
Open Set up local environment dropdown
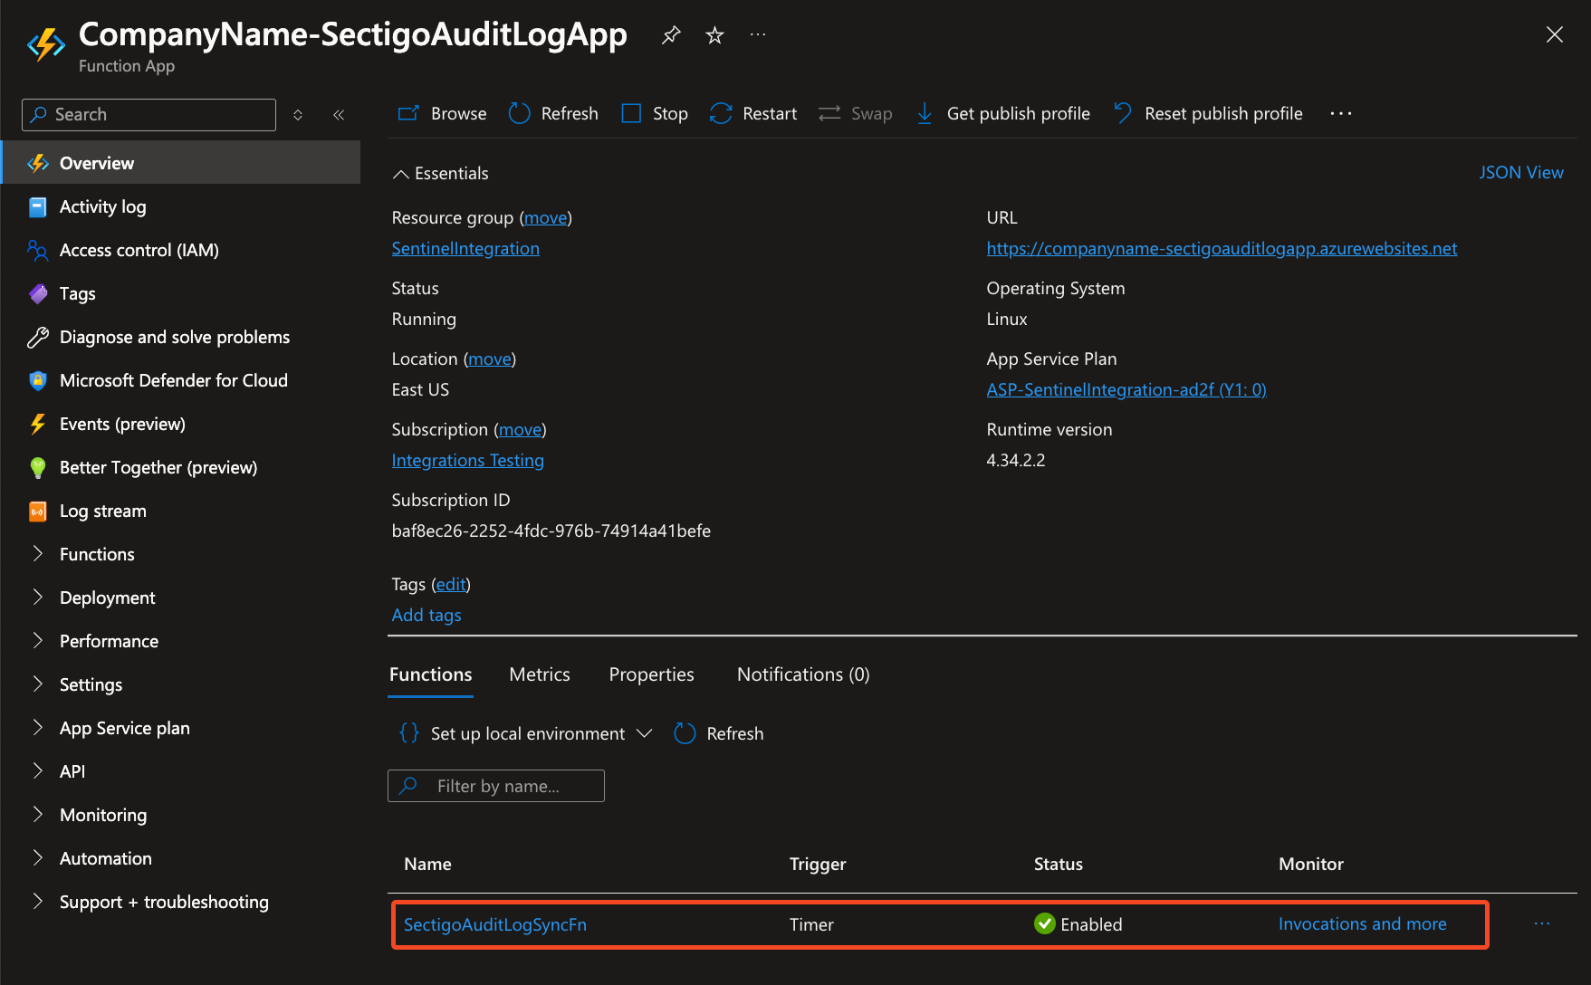(526, 733)
